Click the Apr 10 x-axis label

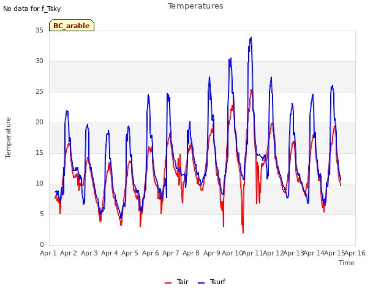click(232, 253)
